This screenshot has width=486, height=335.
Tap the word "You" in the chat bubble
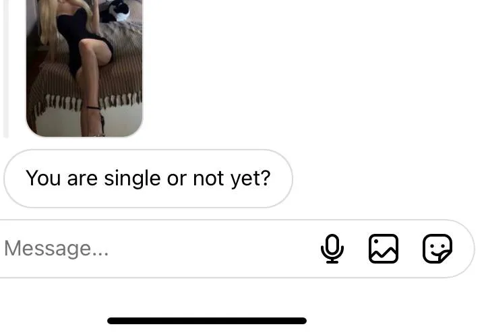coord(43,178)
